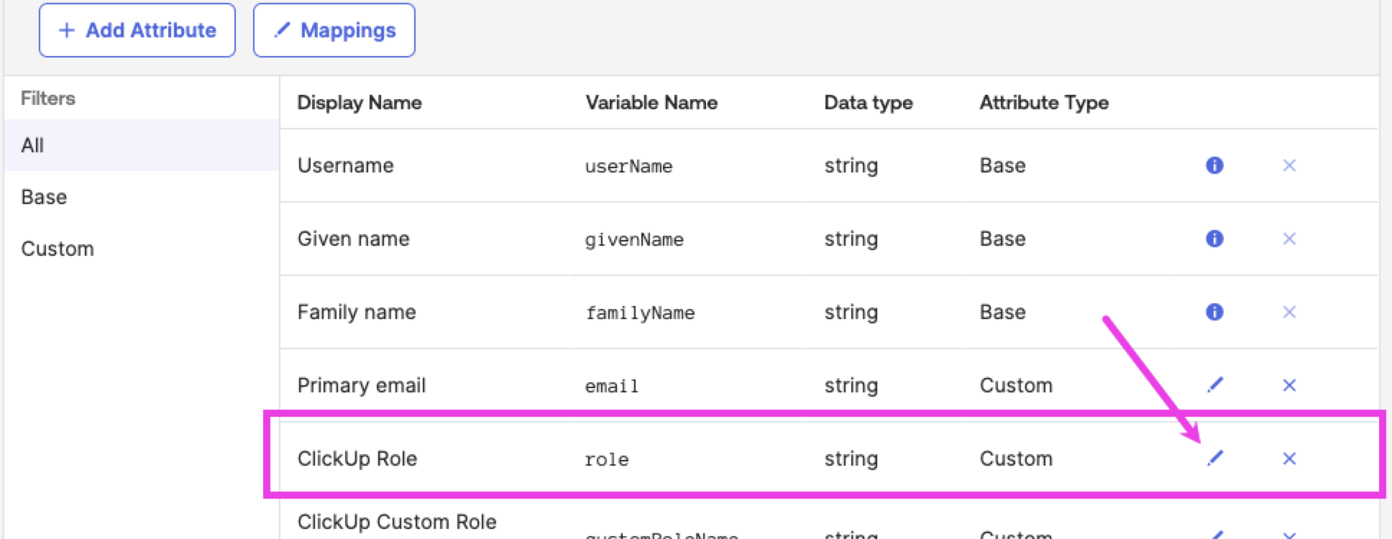Image resolution: width=1392 pixels, height=539 pixels.
Task: Click the Variable Name column header
Action: (x=651, y=103)
